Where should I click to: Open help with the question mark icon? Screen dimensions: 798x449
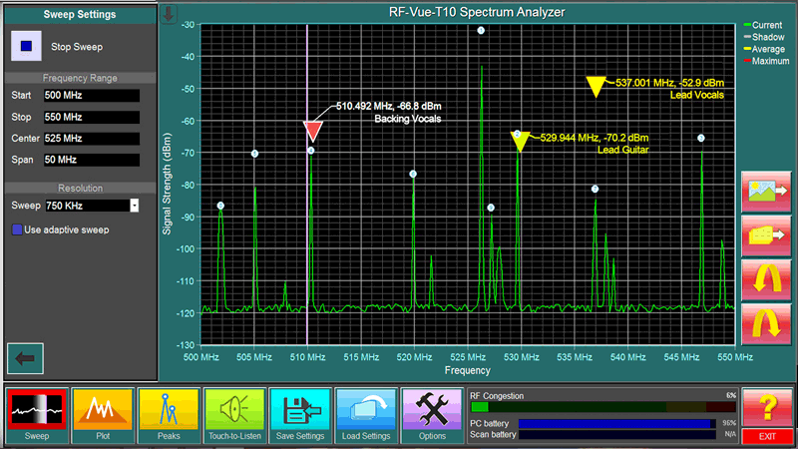coord(767,408)
